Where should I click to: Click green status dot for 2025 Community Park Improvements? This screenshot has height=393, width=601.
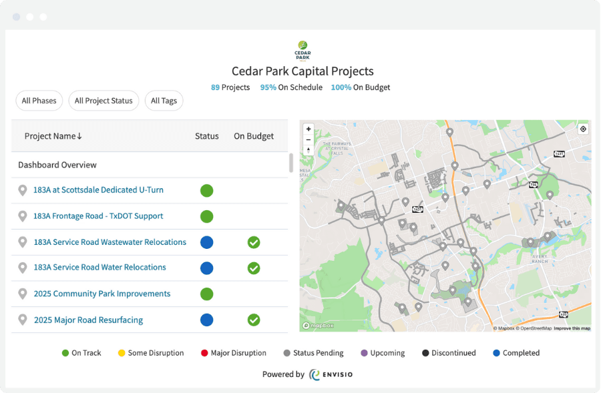coord(206,294)
